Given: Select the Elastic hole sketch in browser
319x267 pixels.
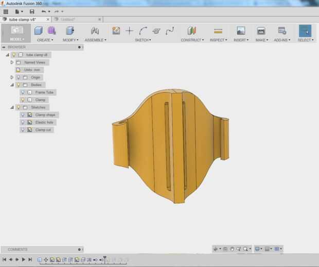Looking at the screenshot, I should point(44,122).
